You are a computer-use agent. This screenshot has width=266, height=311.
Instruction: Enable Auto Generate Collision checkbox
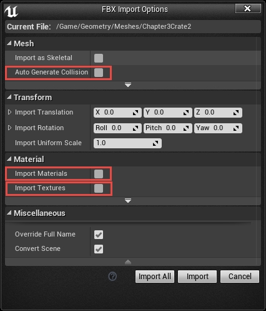pos(99,73)
